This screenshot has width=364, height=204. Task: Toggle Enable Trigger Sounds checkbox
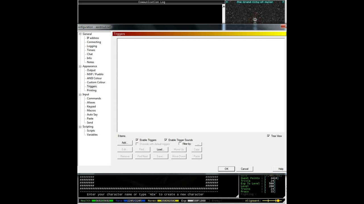166,140
